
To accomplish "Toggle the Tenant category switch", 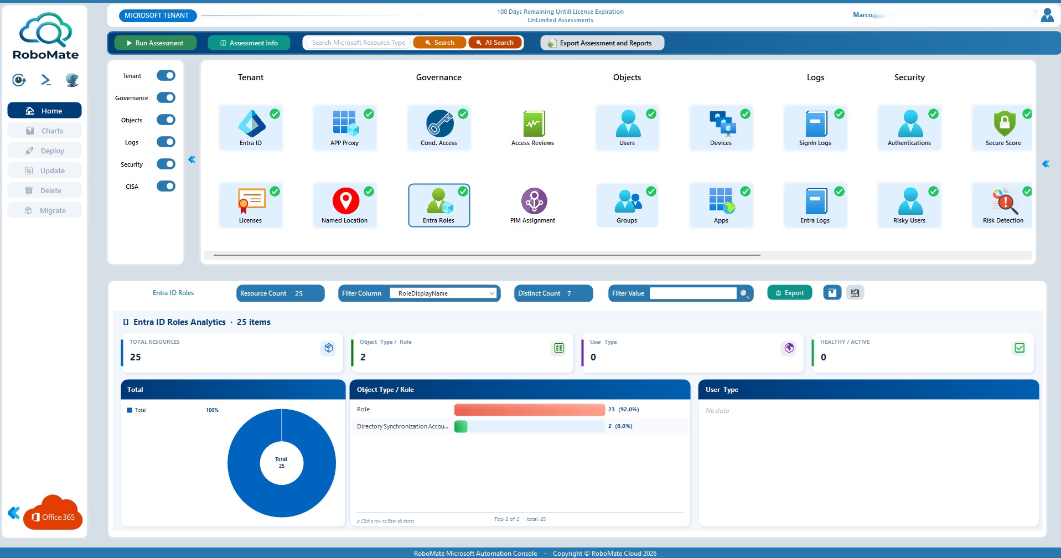I will click(x=166, y=75).
